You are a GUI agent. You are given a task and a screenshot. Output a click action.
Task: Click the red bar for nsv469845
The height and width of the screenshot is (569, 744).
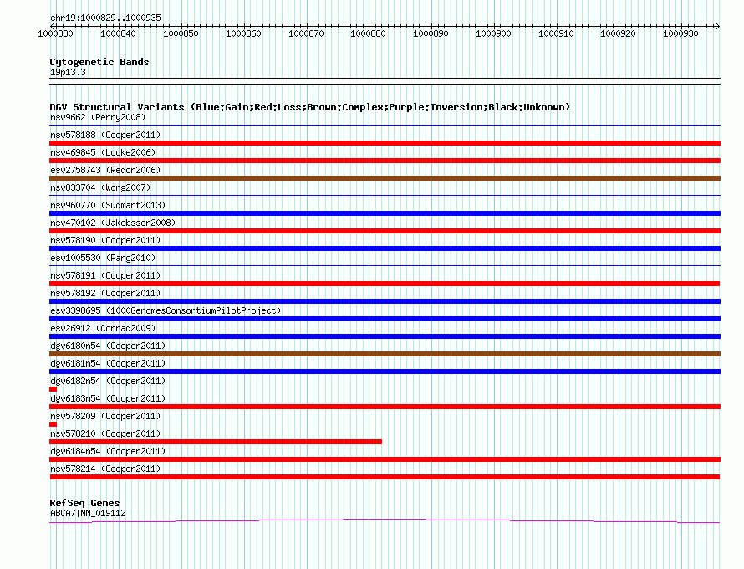click(385, 161)
